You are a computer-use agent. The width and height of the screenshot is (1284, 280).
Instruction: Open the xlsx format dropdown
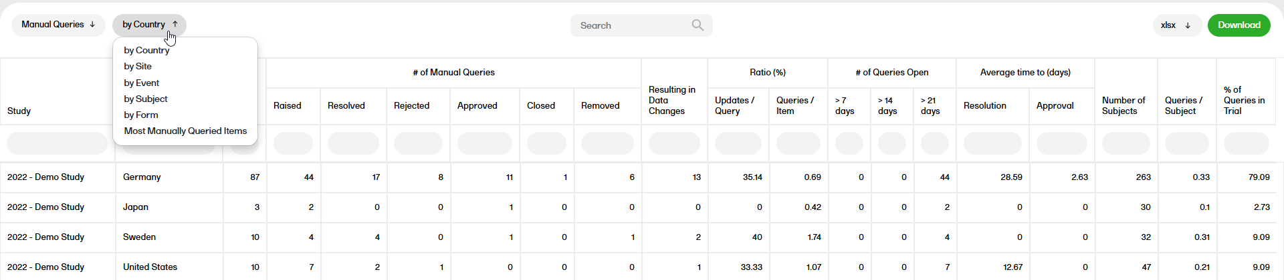[x=1176, y=25]
